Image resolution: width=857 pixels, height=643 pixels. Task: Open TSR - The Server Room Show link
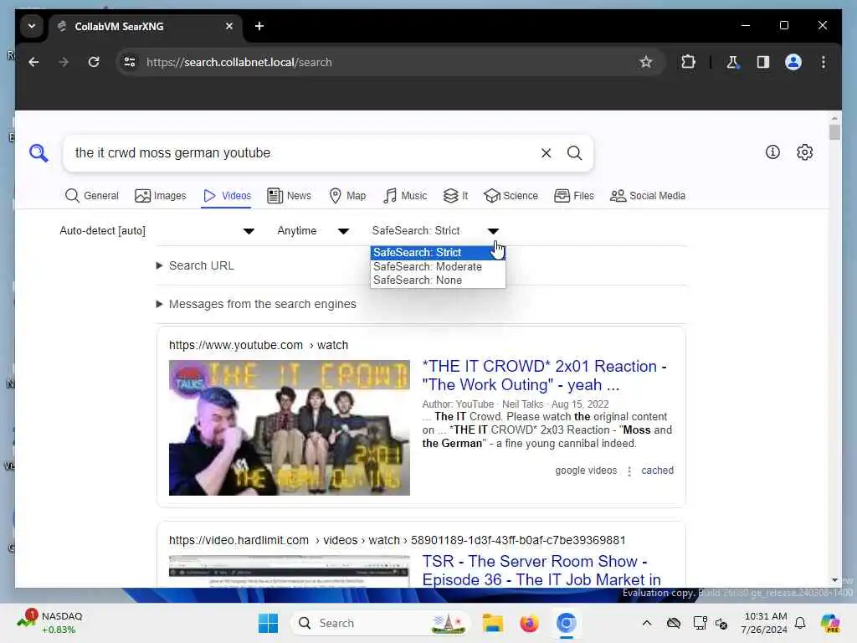click(541, 570)
